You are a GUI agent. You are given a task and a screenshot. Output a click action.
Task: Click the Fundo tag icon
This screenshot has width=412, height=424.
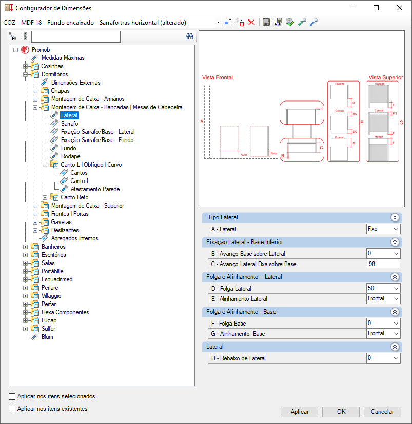(x=54, y=148)
